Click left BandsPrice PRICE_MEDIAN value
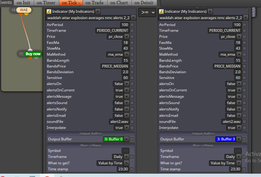 (115, 66)
